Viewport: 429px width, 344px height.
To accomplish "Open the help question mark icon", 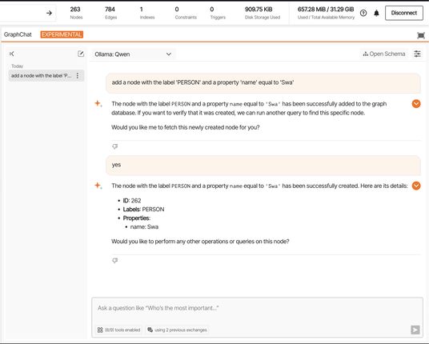I will (363, 13).
